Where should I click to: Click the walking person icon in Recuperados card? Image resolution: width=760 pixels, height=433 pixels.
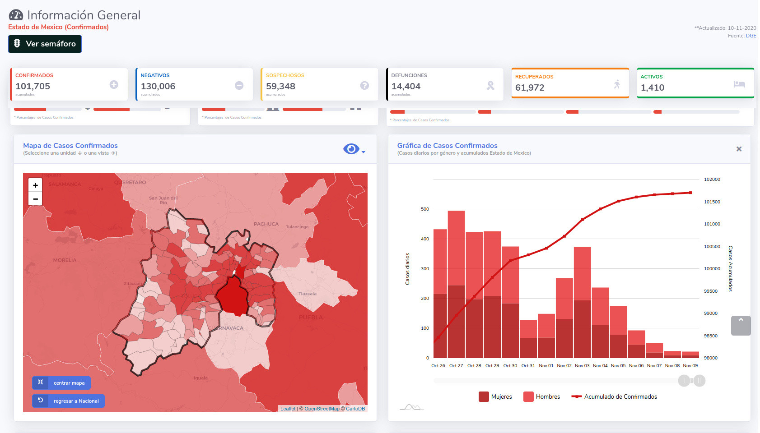[617, 84]
